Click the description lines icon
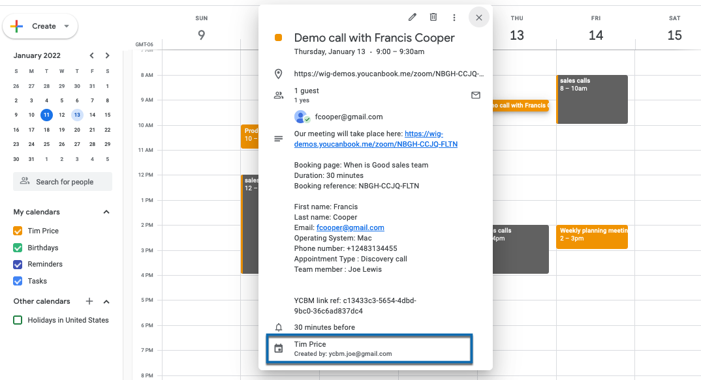 point(279,139)
